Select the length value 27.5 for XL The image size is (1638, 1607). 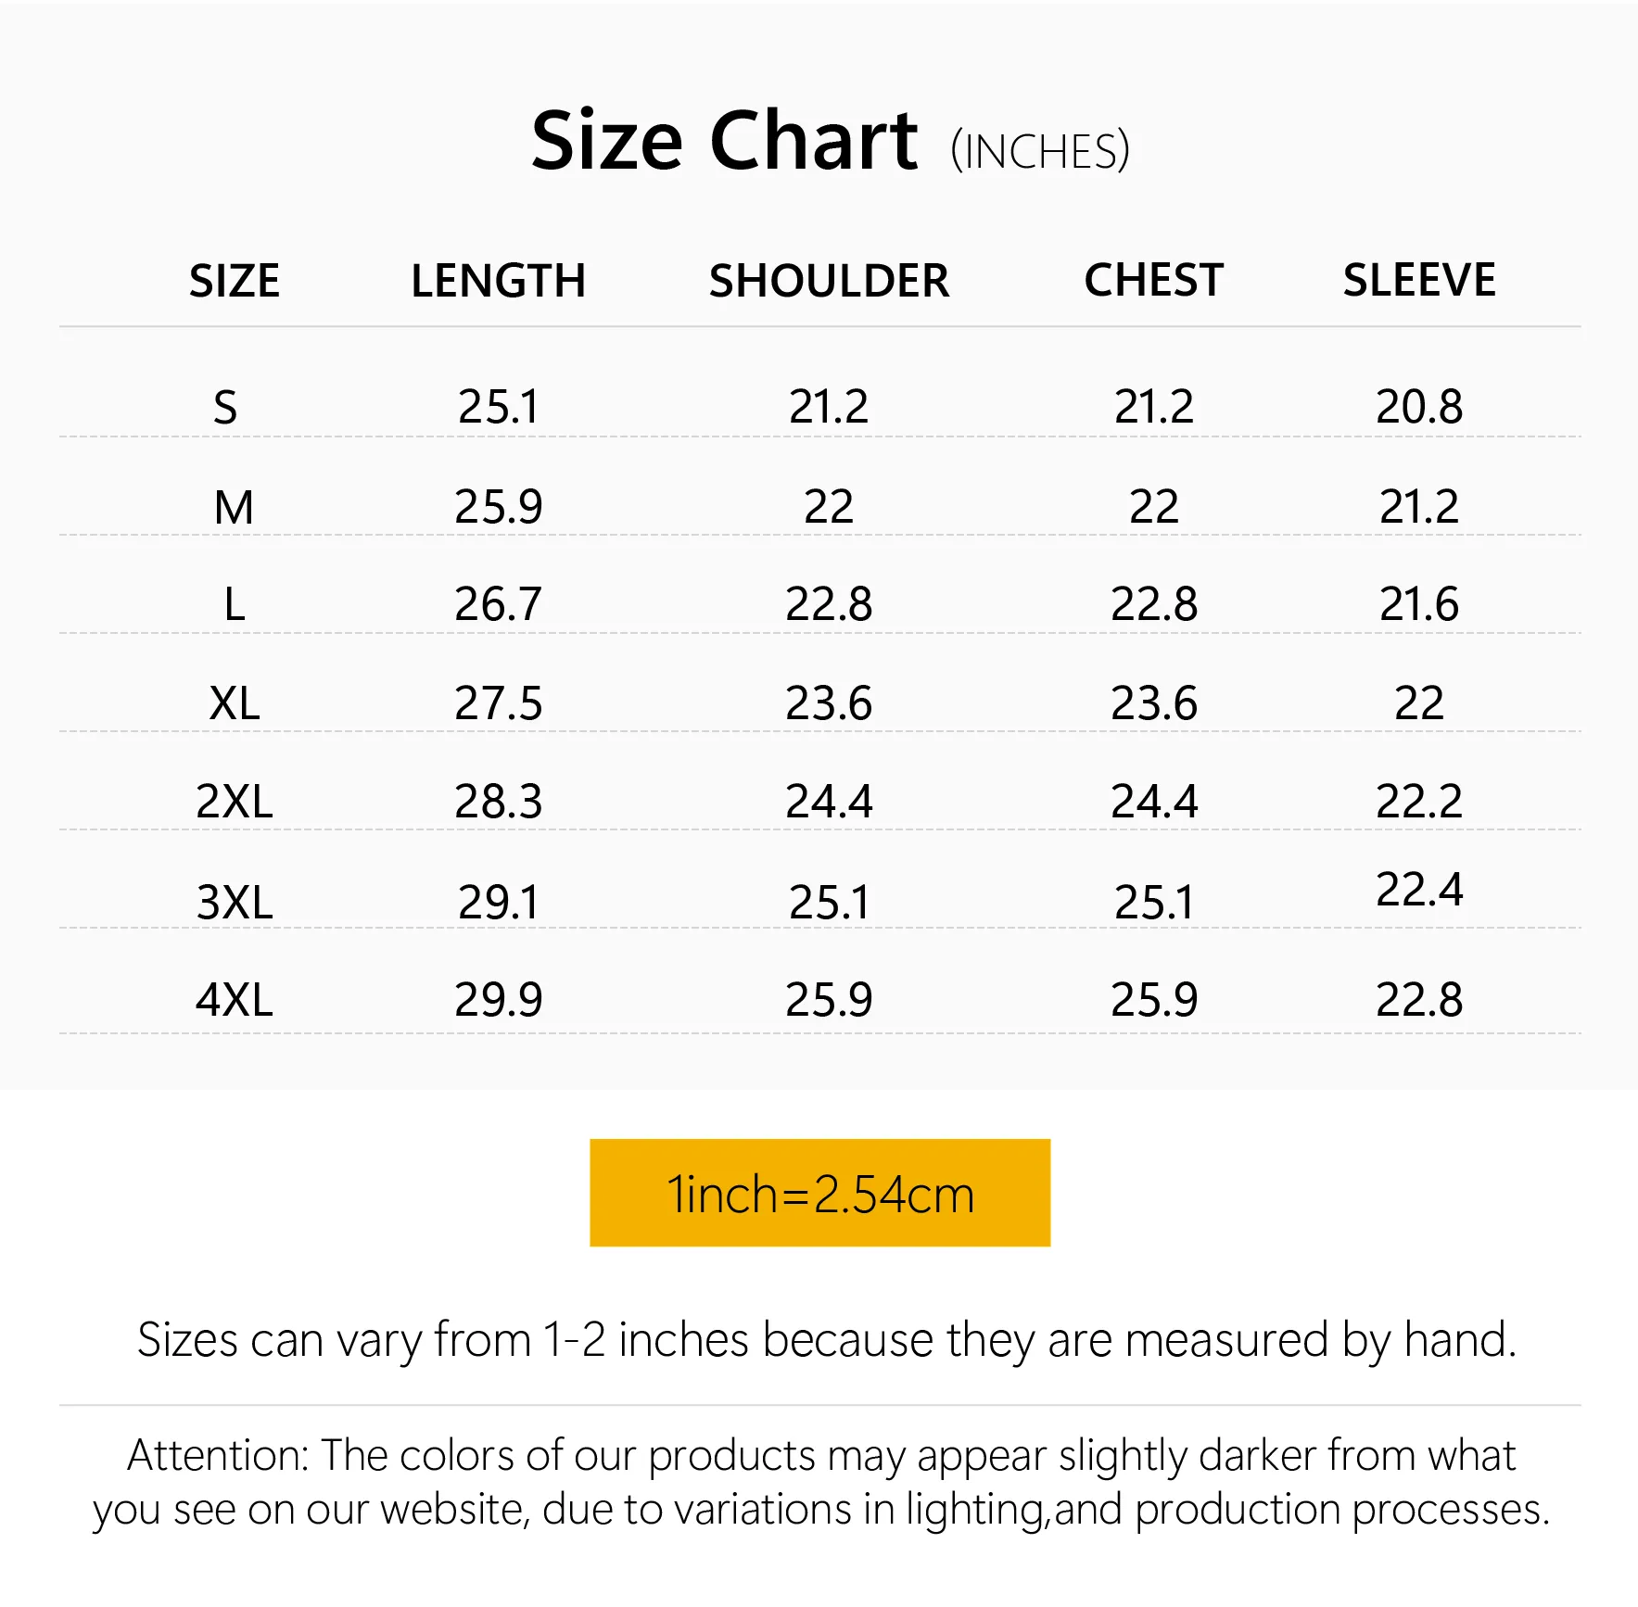(498, 703)
